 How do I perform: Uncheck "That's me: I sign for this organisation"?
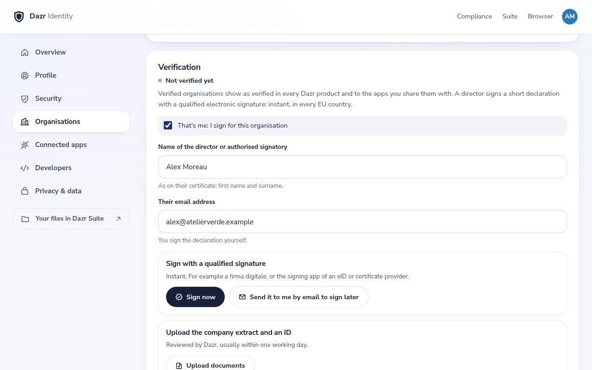tap(168, 125)
